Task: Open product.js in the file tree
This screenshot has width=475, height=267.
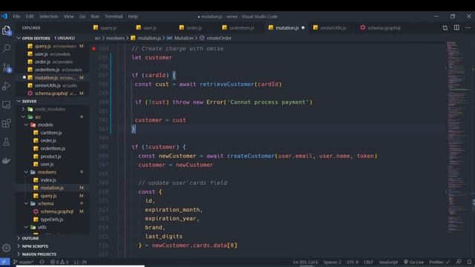Action: (x=50, y=156)
